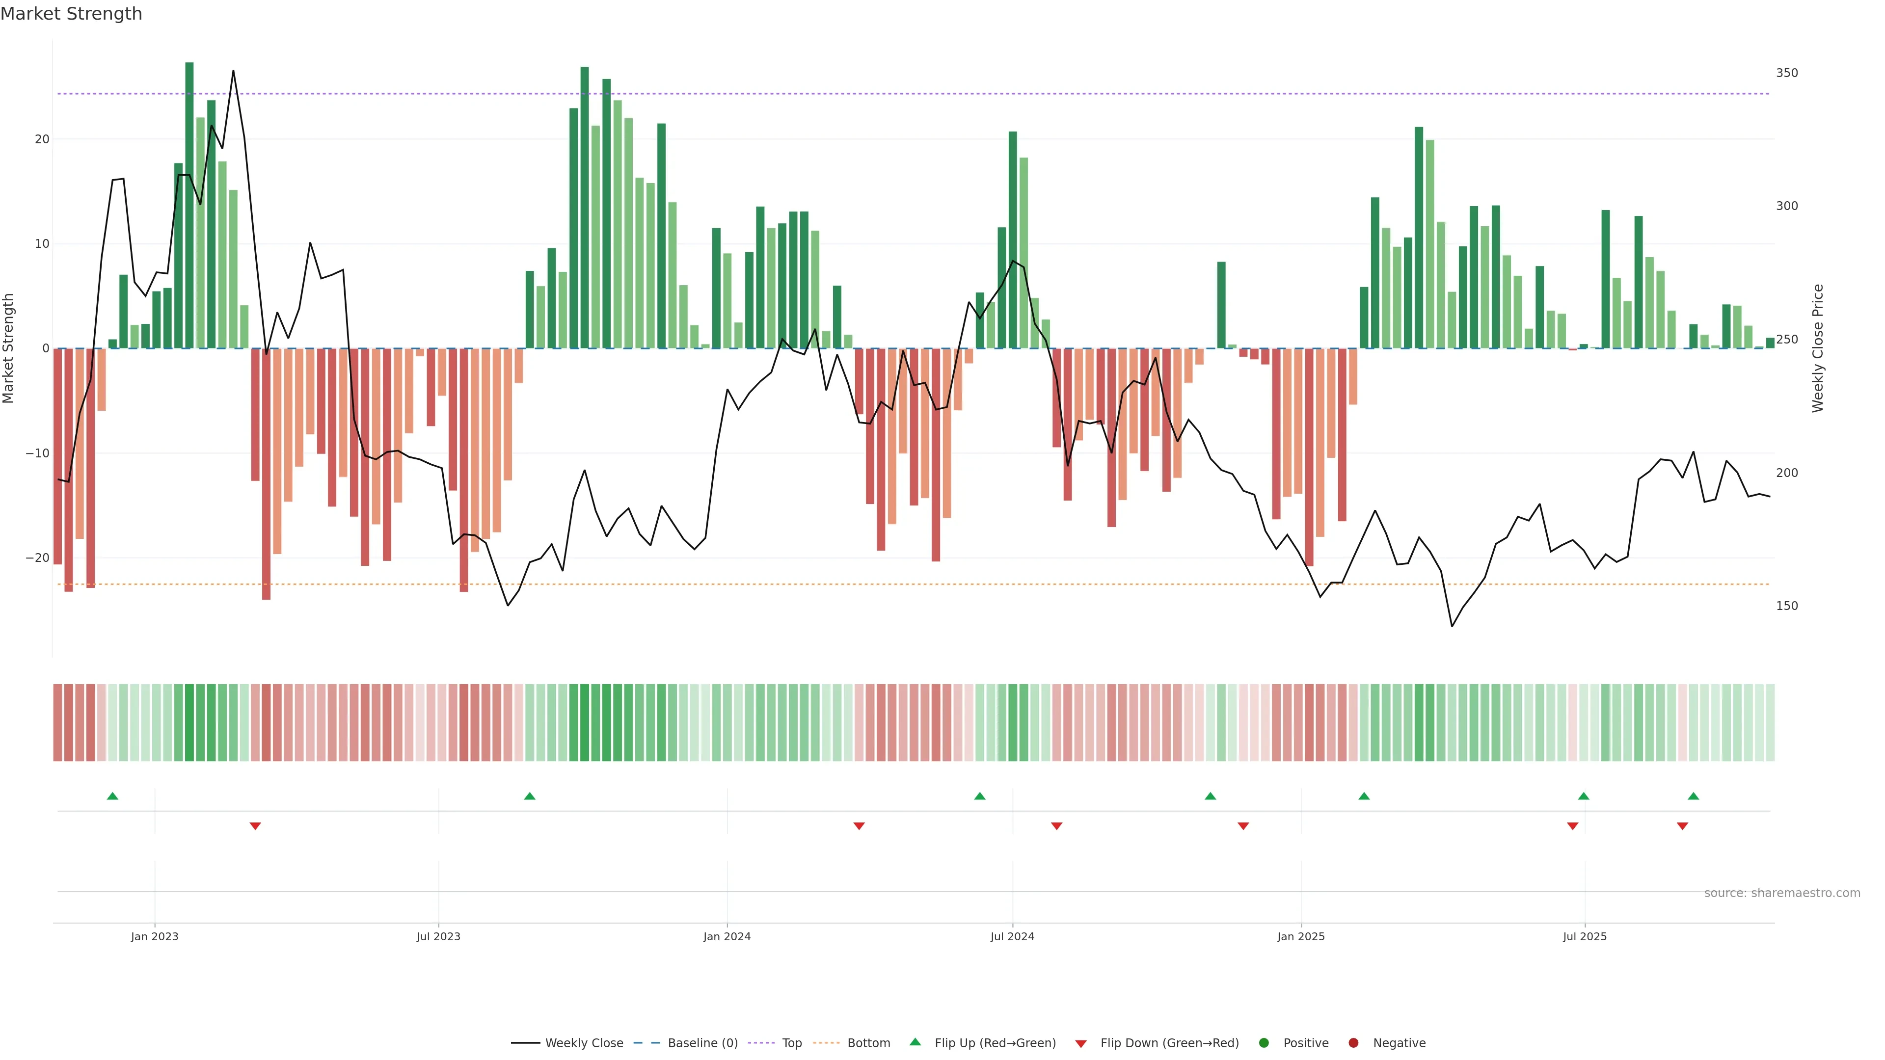This screenshot has height=1060, width=1885.
Task: Click Flip Down red triangle legend icon
Action: click(1081, 1043)
